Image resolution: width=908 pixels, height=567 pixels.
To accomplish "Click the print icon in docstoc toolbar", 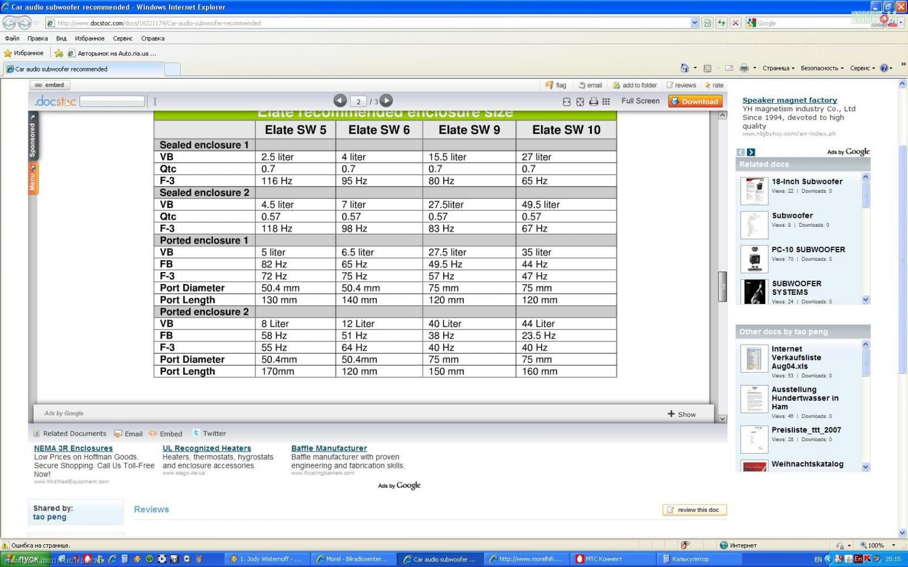I will tap(593, 101).
